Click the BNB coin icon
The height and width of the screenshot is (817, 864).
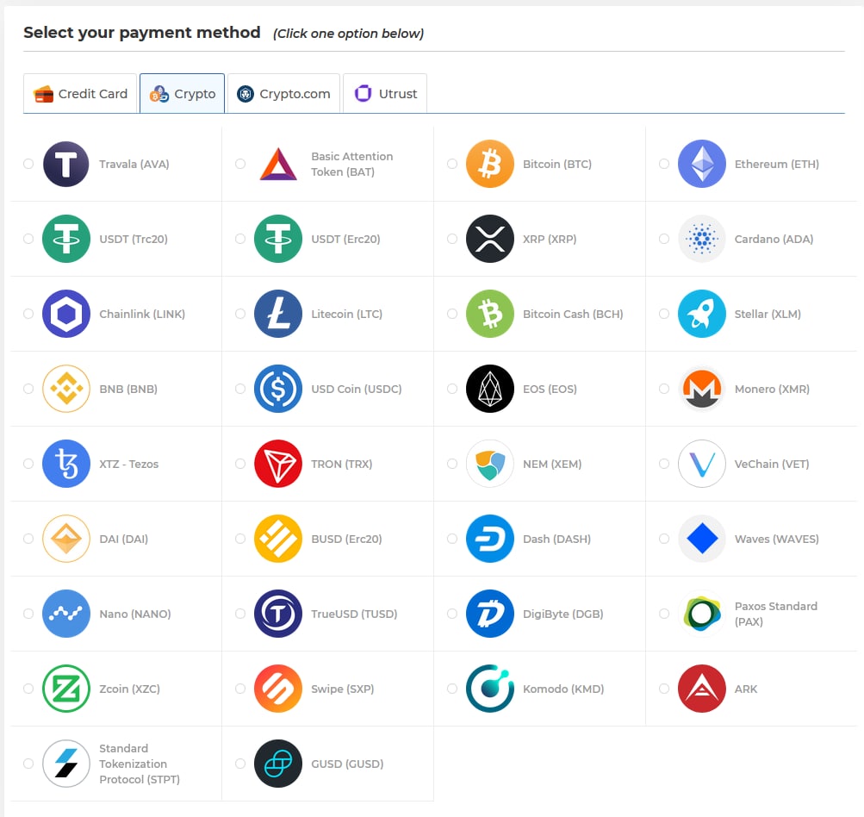66,390
